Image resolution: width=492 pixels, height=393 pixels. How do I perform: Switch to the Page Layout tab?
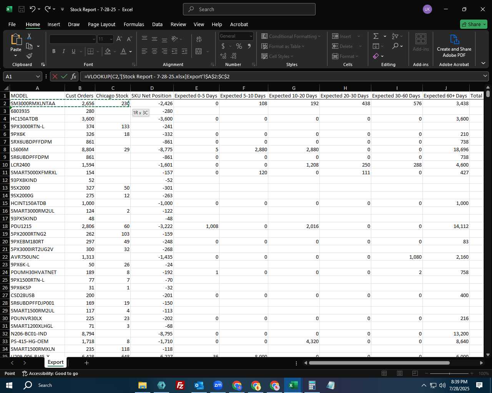click(101, 24)
